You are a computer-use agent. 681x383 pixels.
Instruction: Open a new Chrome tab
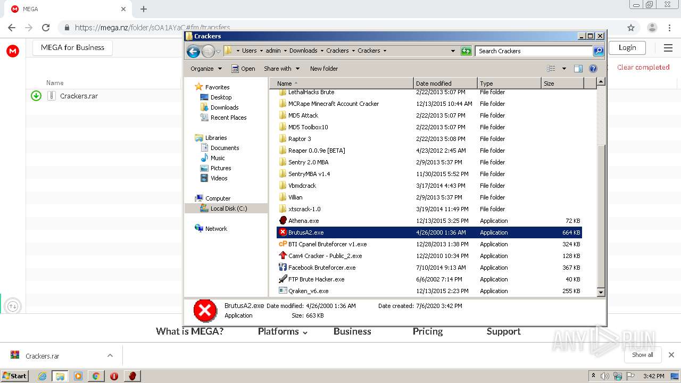[x=143, y=9]
